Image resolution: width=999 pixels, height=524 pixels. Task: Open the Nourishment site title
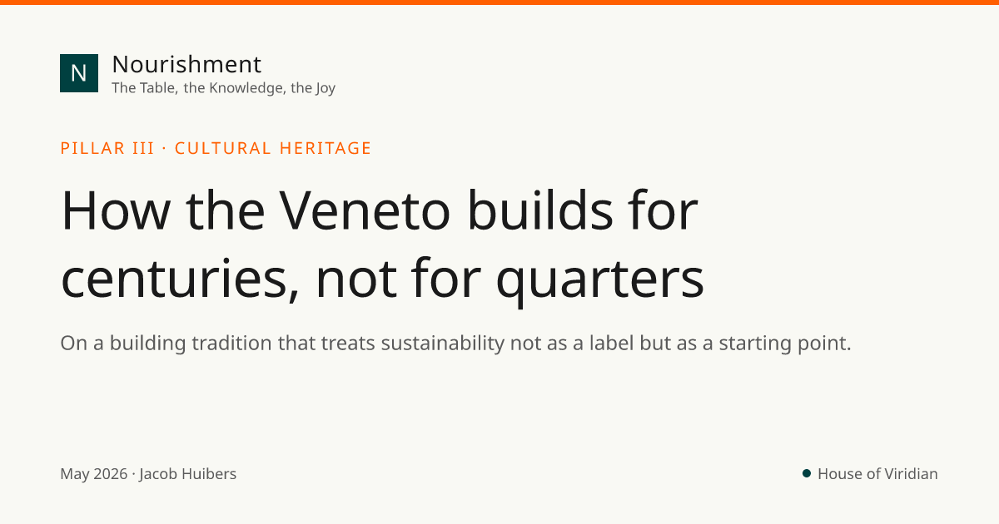186,64
